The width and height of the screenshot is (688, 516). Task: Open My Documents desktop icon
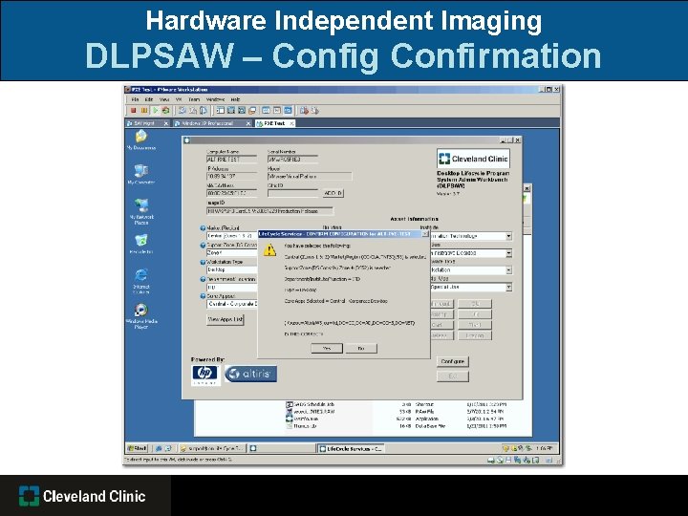pos(140,140)
